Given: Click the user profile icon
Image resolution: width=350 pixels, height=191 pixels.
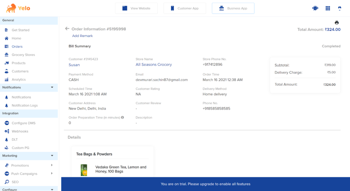Looking at the screenshot, I should coord(339,8).
